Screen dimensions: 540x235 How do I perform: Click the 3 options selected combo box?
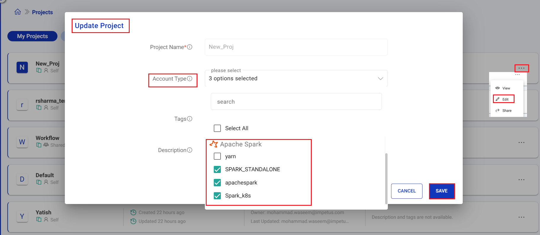[296, 78]
